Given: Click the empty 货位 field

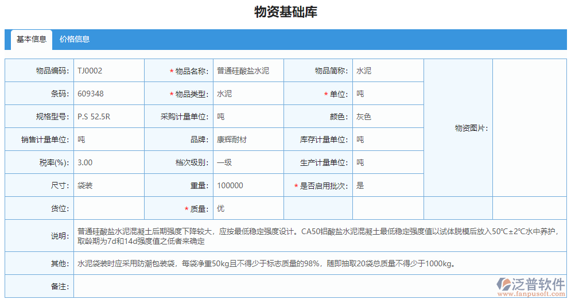Looking at the screenshot, I should (108, 208).
